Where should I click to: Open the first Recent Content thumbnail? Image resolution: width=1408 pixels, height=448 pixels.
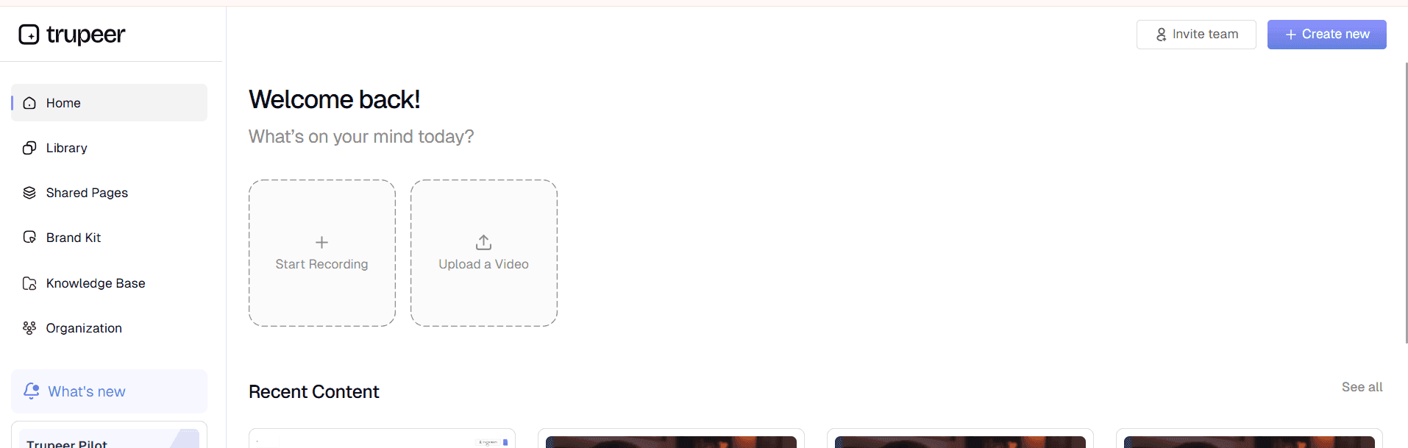(382, 438)
